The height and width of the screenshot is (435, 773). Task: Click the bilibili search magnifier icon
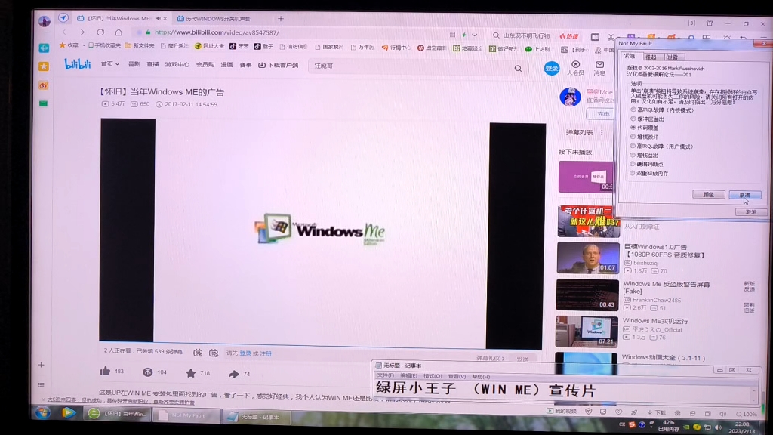[x=518, y=68]
